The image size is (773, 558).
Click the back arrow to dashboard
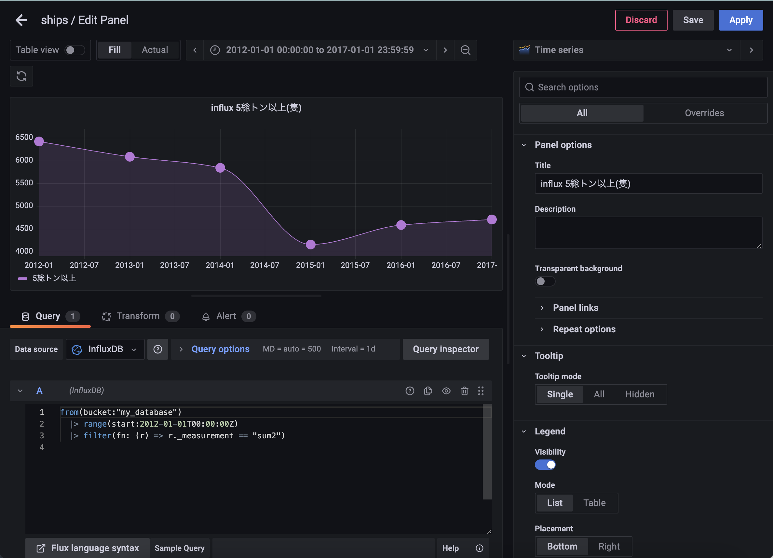(x=21, y=20)
